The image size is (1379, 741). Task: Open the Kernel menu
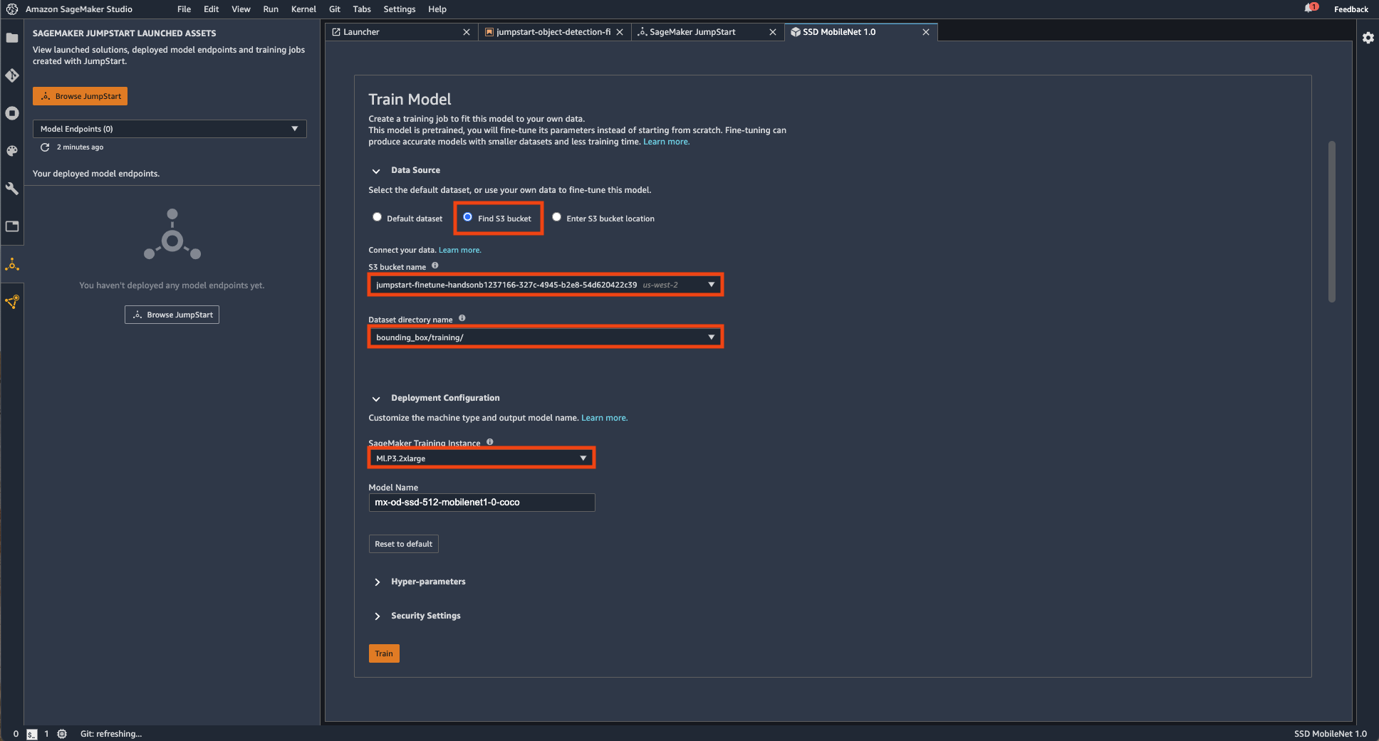[303, 9]
